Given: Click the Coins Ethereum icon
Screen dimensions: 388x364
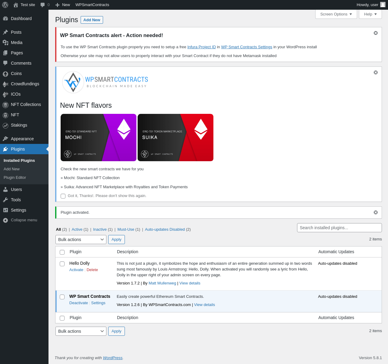Looking at the screenshot, I should pyautogui.click(x=5, y=73).
